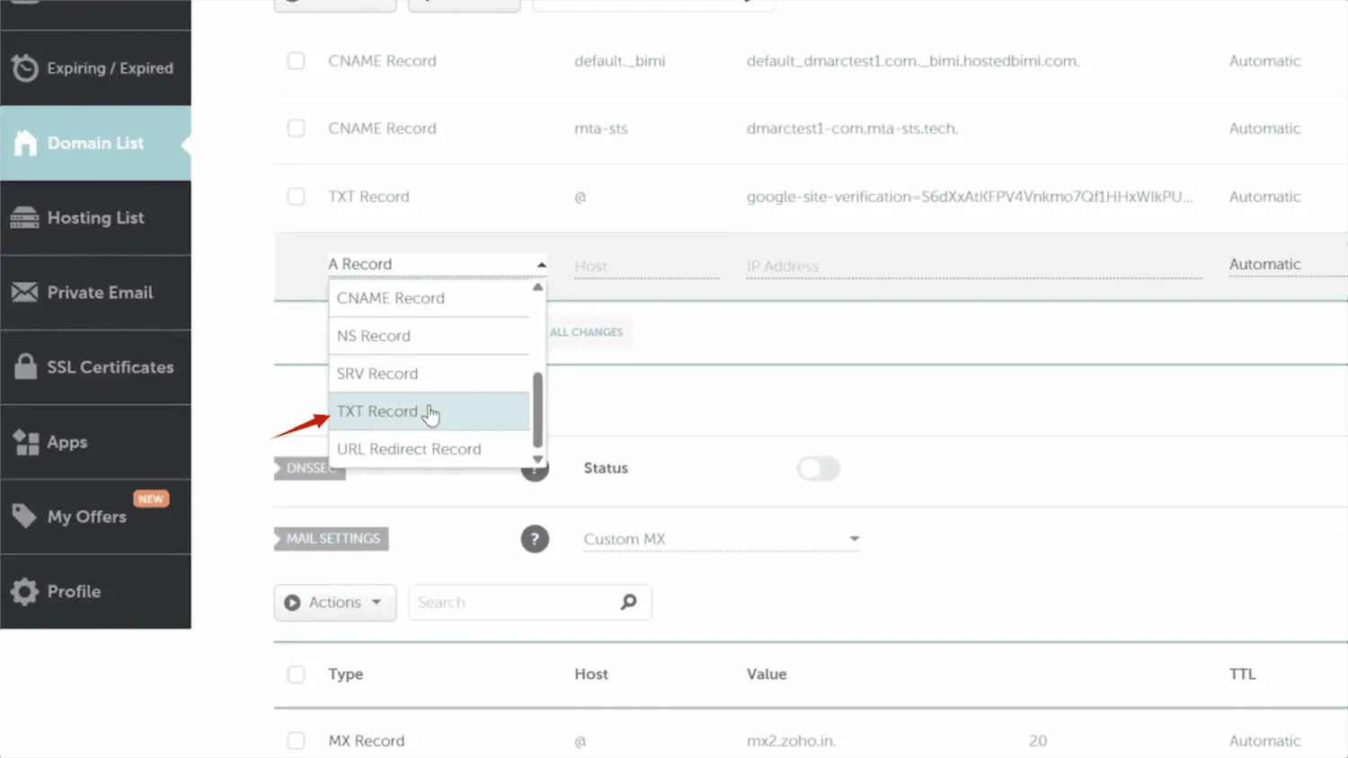Check the mta-sts CNAME record checkbox

point(296,128)
